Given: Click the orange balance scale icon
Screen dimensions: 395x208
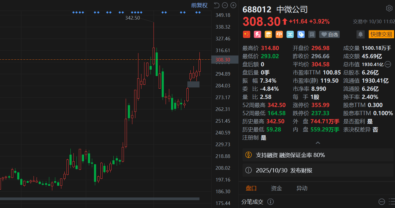Looking at the screenshot, I should click(x=279, y=34).
